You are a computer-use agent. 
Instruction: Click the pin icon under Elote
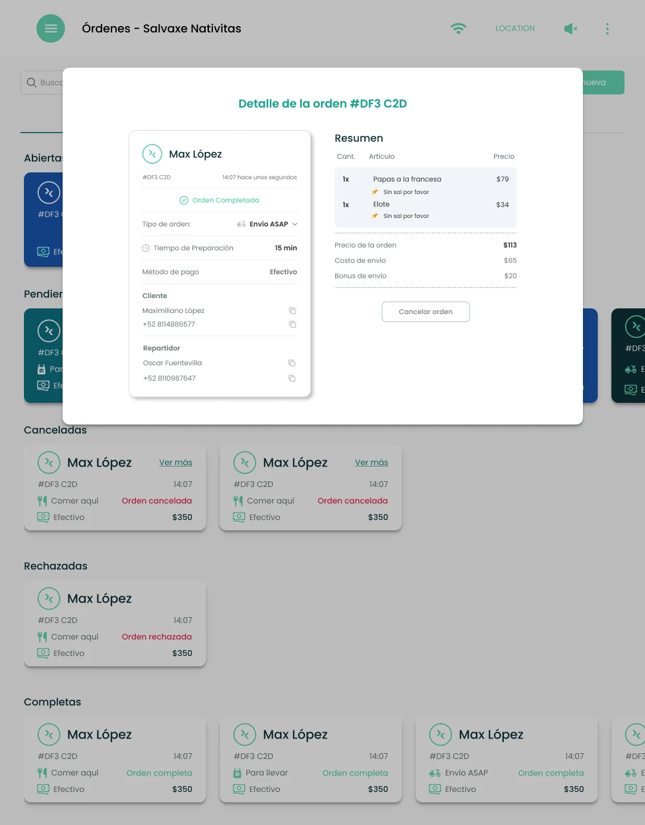375,216
